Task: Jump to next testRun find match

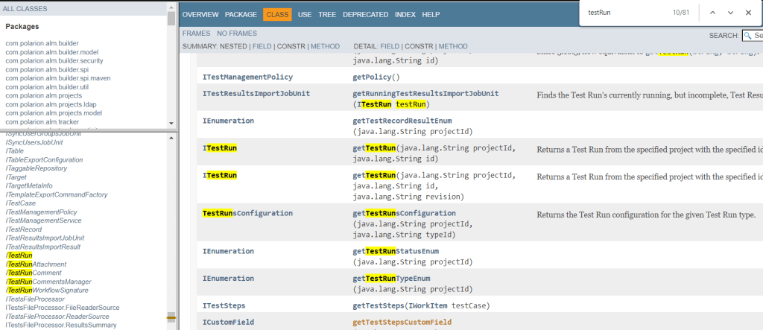Action: tap(730, 13)
